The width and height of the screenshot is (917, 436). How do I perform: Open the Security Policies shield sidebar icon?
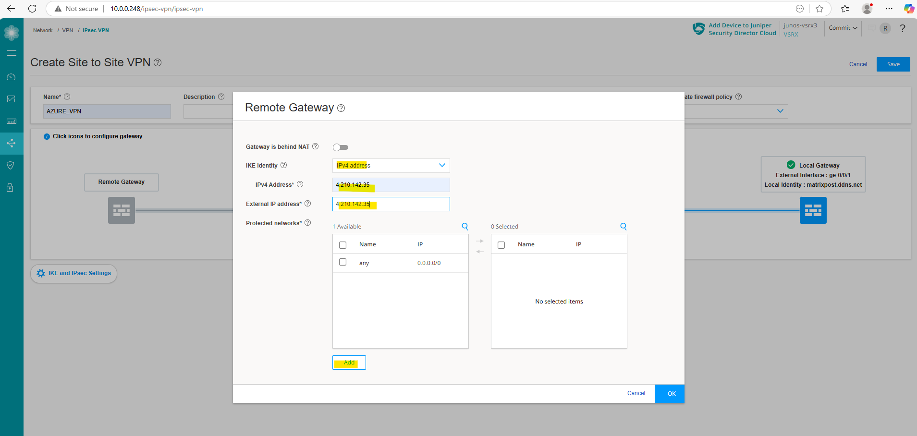coord(12,165)
